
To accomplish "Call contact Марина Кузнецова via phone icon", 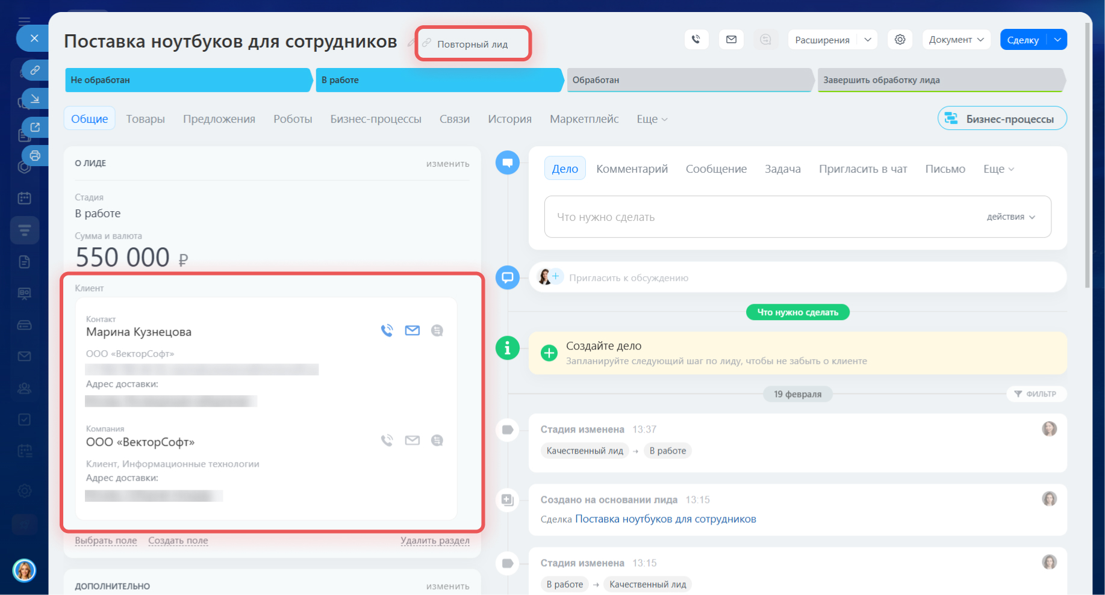I will (x=387, y=330).
